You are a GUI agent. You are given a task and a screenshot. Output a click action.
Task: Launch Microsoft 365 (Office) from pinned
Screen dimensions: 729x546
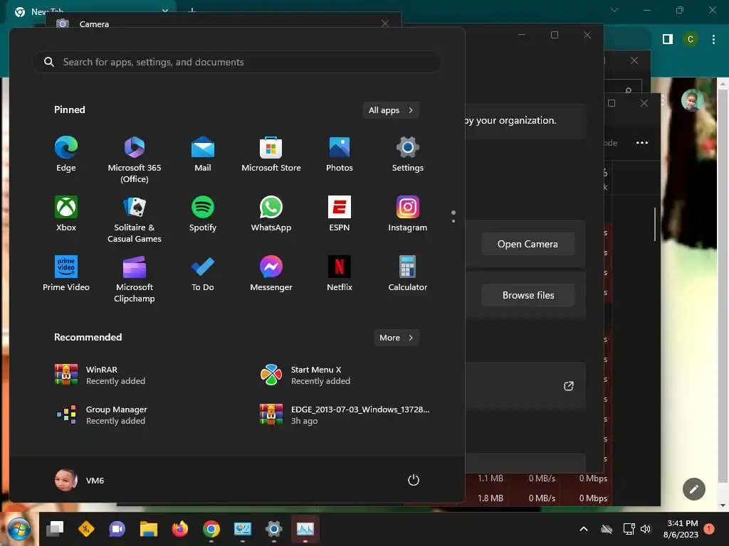[x=135, y=160]
